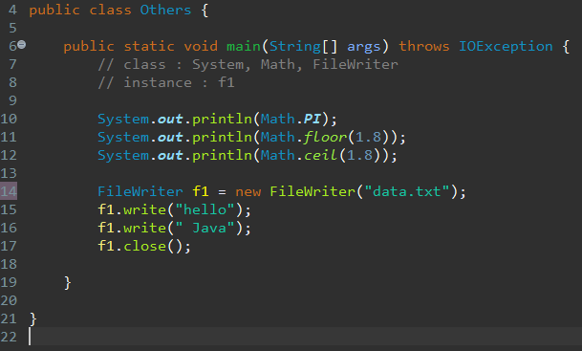This screenshot has width=582, height=351.
Task: Click the class name 'Others'
Action: (165, 10)
